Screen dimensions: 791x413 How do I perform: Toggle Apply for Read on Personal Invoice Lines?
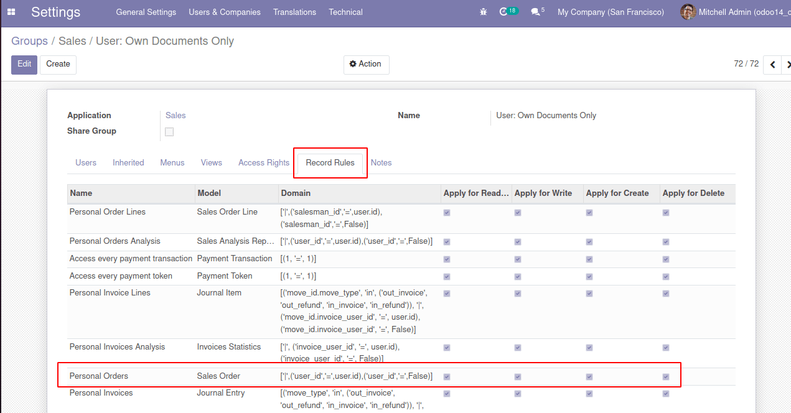[x=447, y=294]
